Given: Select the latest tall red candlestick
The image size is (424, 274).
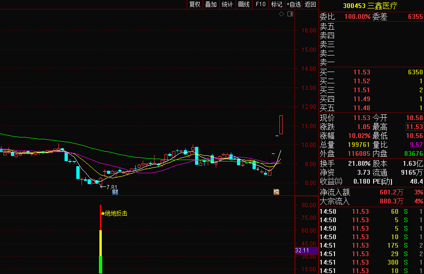Looking at the screenshot, I should [281, 125].
